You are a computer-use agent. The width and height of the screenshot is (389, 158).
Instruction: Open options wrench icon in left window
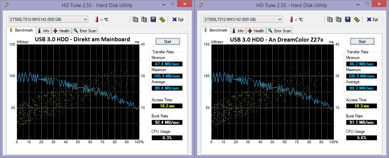pos(162,19)
